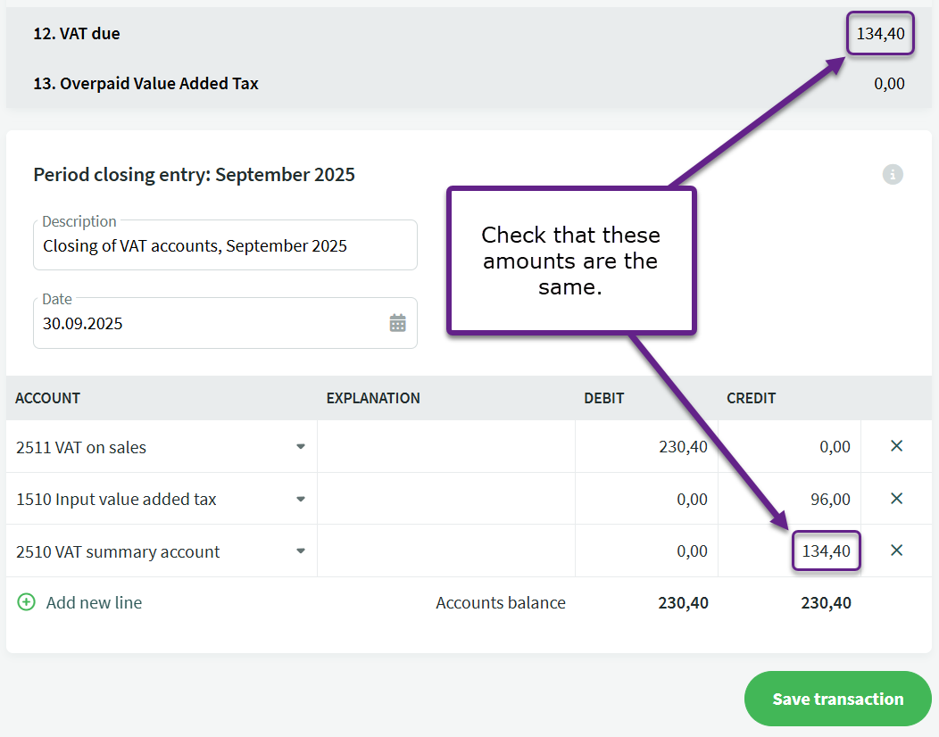Image resolution: width=939 pixels, height=737 pixels.
Task: Remove the 2511 VAT on sales line
Action: pyautogui.click(x=897, y=446)
